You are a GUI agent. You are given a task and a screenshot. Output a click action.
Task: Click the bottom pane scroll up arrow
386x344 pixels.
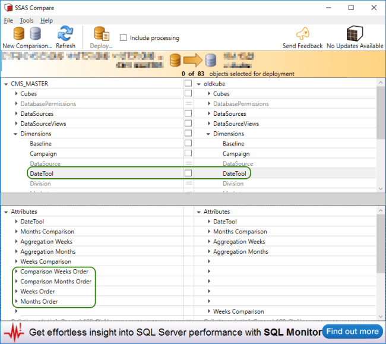pos(381,210)
